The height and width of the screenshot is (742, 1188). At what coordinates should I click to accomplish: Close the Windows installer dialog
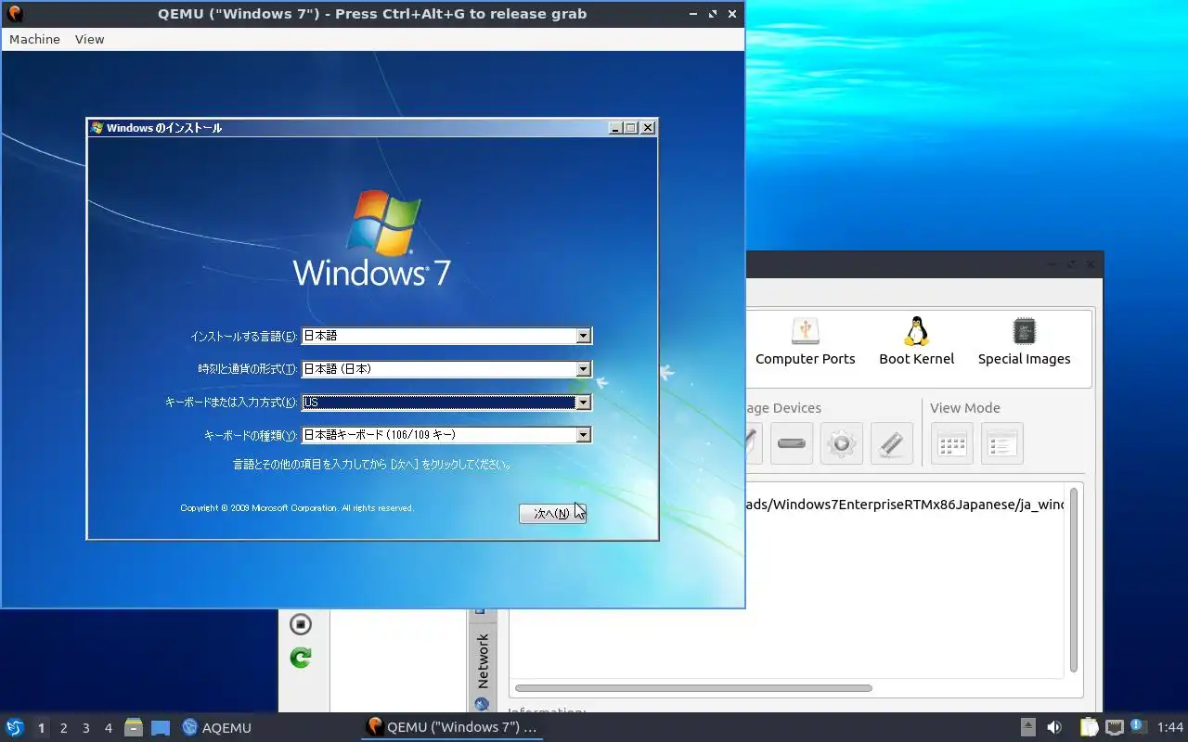(648, 128)
